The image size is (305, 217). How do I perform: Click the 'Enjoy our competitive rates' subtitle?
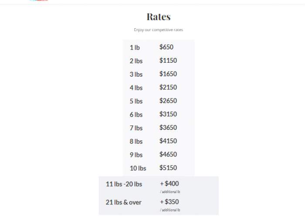[158, 30]
